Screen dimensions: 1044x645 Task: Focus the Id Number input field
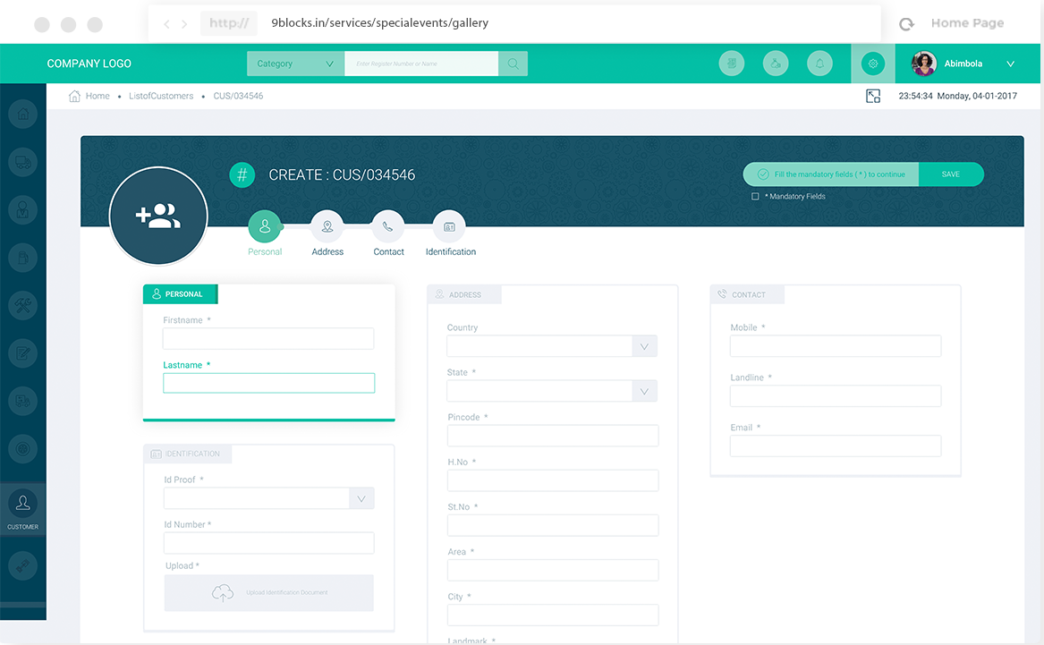[x=269, y=543]
